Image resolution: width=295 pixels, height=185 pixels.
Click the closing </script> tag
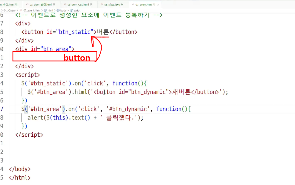(x=29, y=135)
